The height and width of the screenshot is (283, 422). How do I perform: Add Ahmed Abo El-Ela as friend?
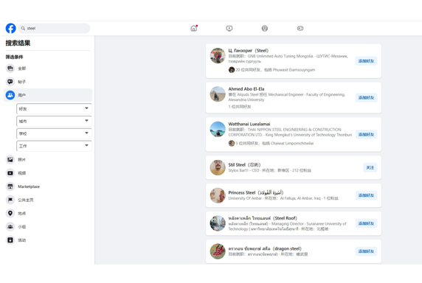pyautogui.click(x=366, y=97)
